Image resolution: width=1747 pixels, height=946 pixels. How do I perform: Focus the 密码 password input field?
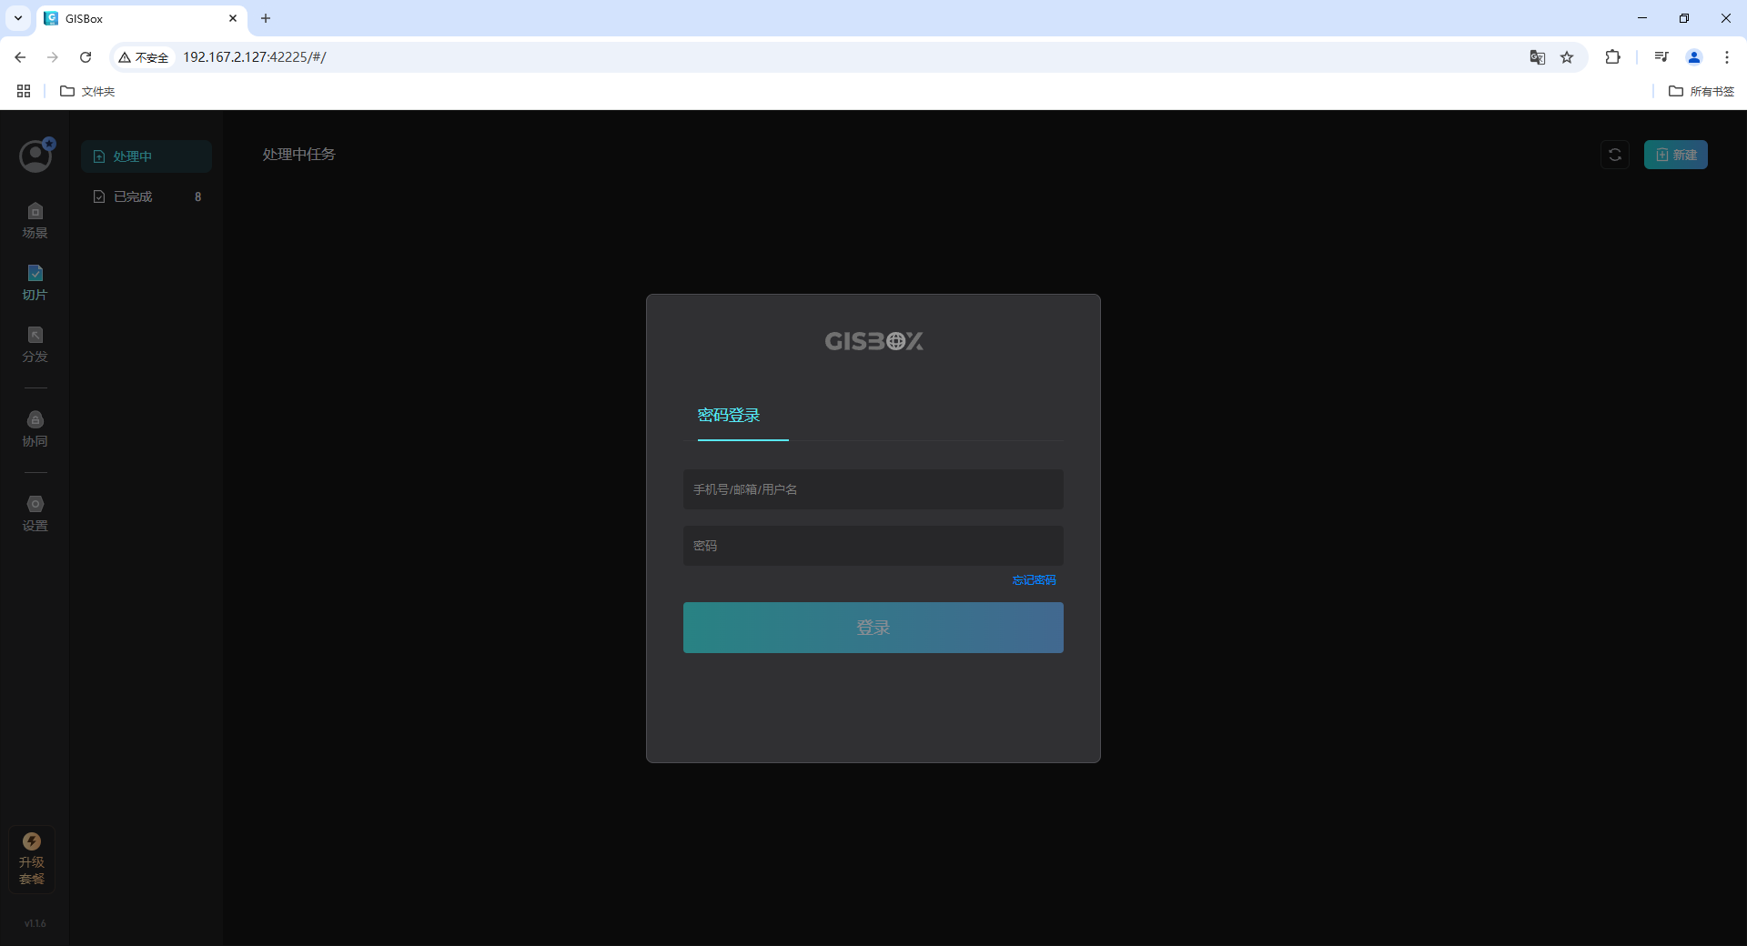tap(873, 546)
